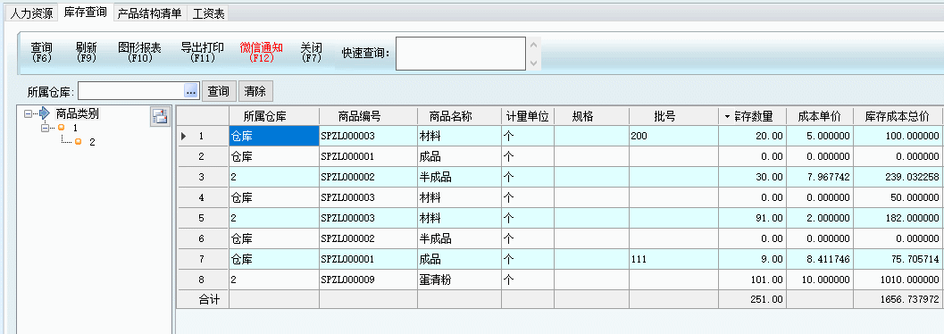Select tree item 商品类别
This screenshot has width=944, height=334.
tap(78, 113)
